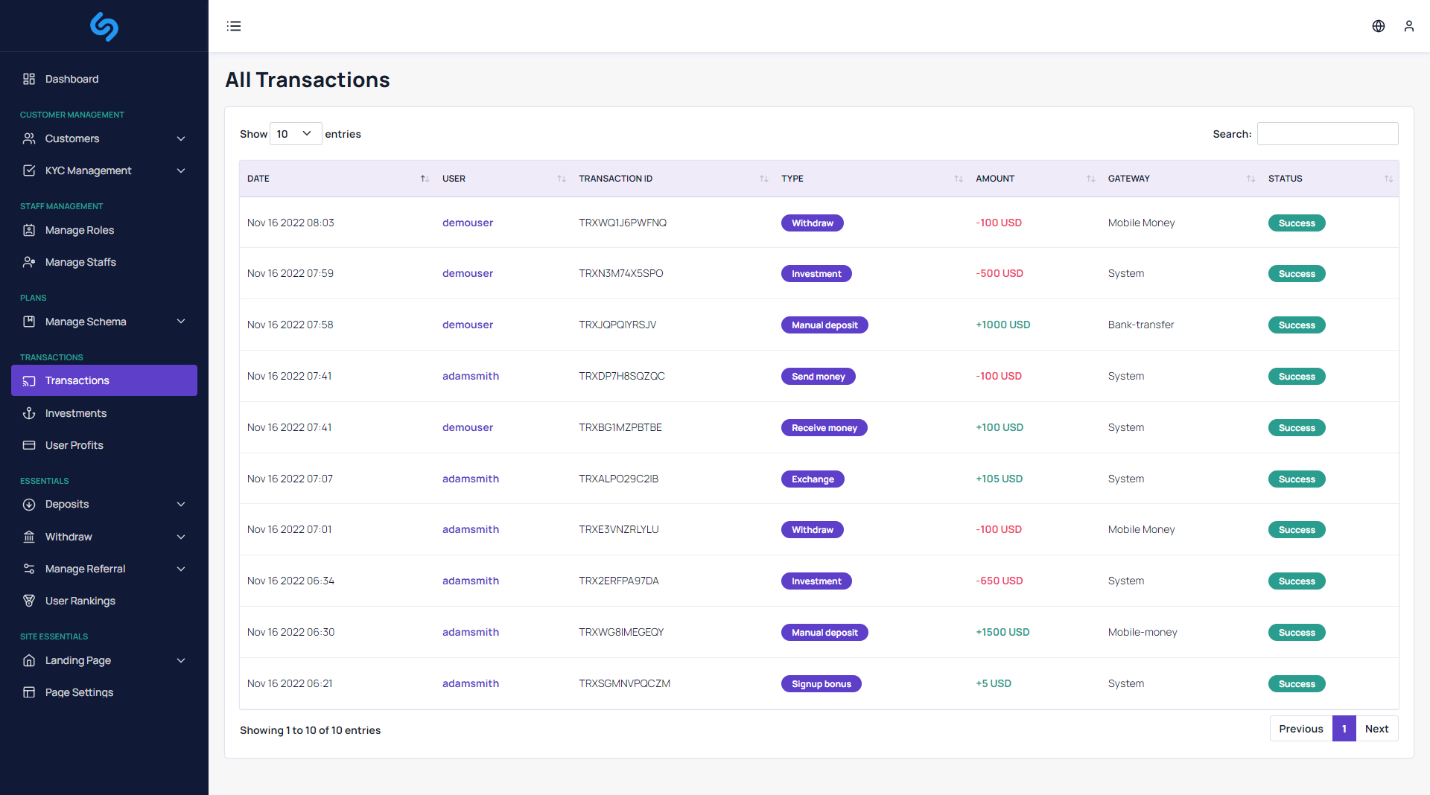This screenshot has width=1430, height=795.
Task: Open the profile icon at top right
Action: tap(1409, 26)
